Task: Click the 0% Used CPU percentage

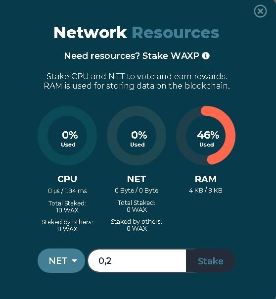Action: click(x=69, y=139)
